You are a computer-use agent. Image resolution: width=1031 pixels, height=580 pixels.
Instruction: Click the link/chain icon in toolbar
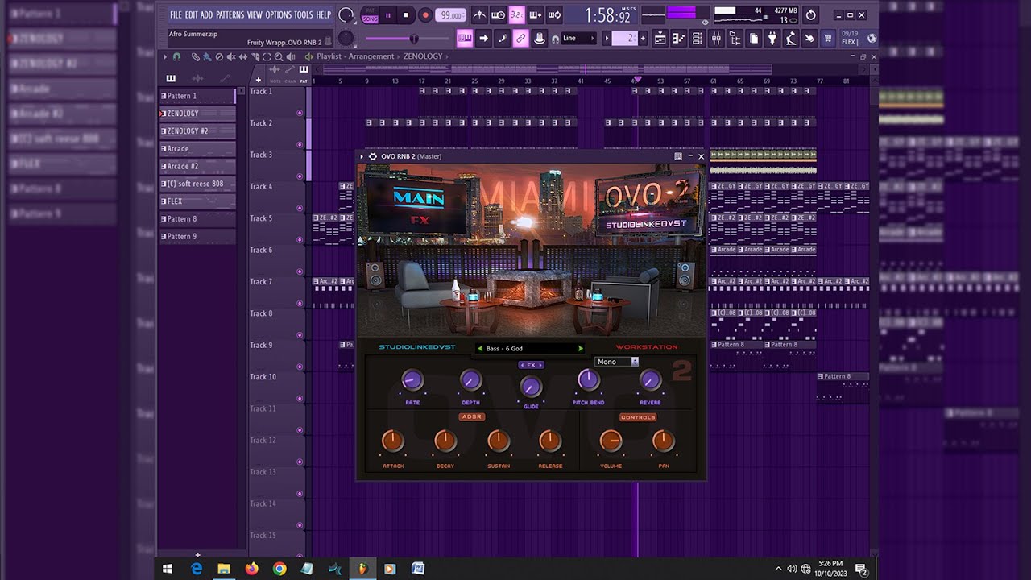pos(521,38)
